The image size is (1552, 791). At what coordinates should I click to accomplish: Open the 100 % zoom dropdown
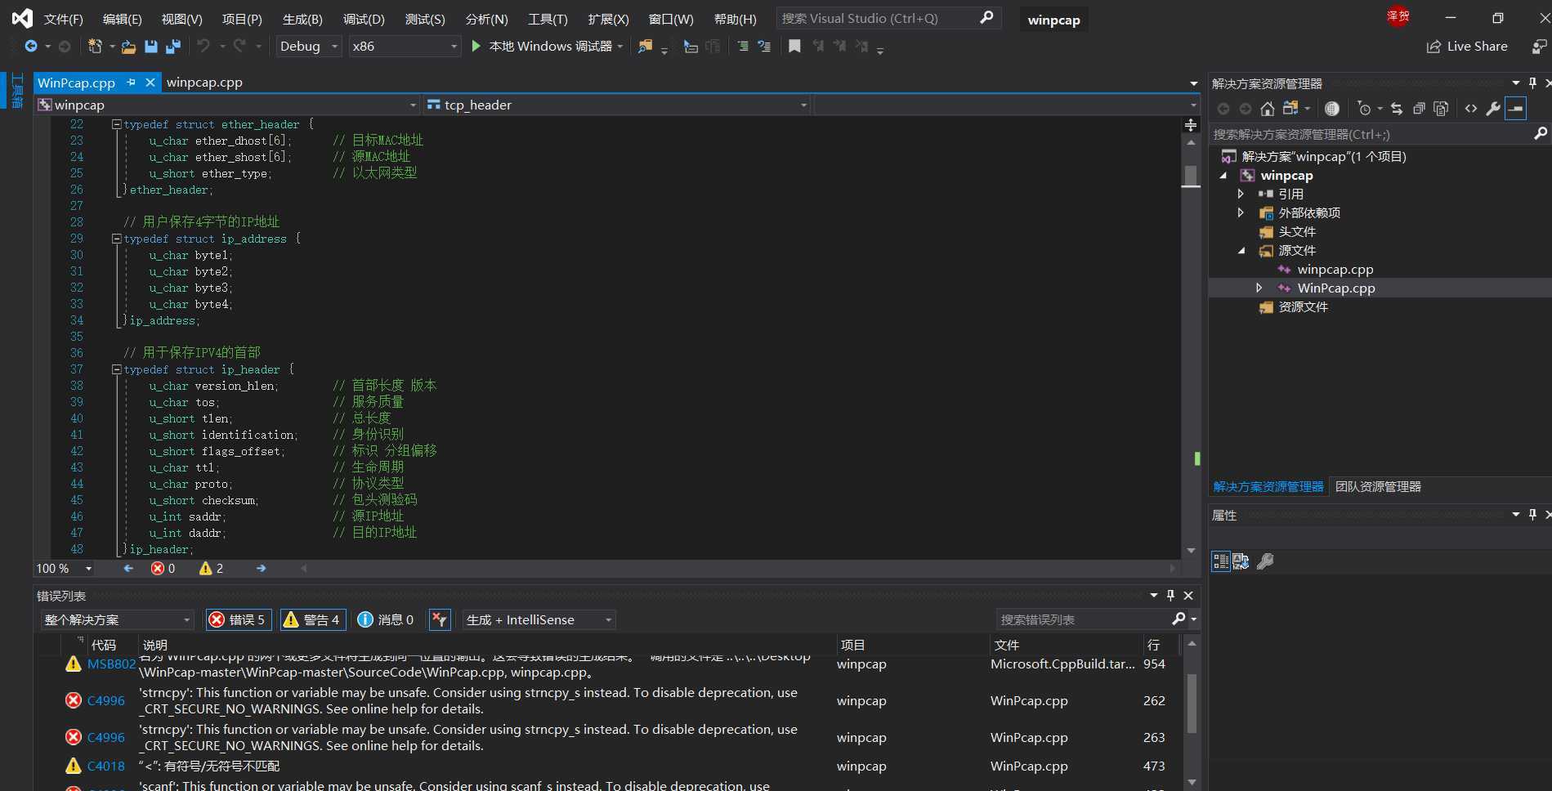point(64,569)
